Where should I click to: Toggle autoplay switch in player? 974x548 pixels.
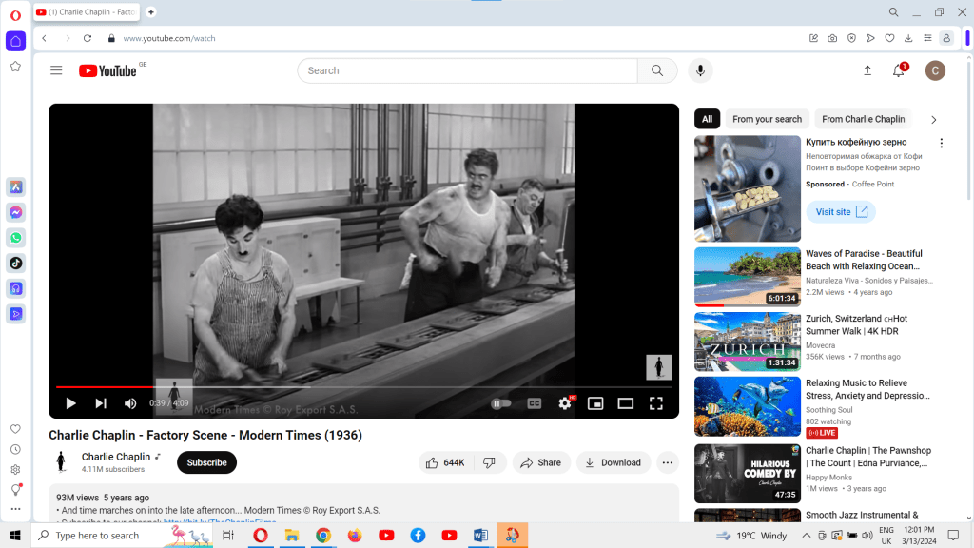(x=500, y=403)
